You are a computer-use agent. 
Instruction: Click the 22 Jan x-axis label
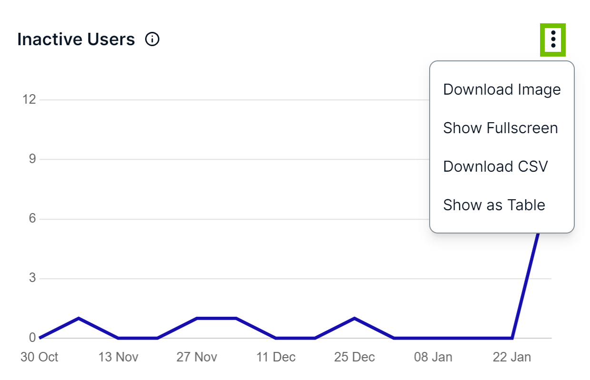pos(511,357)
